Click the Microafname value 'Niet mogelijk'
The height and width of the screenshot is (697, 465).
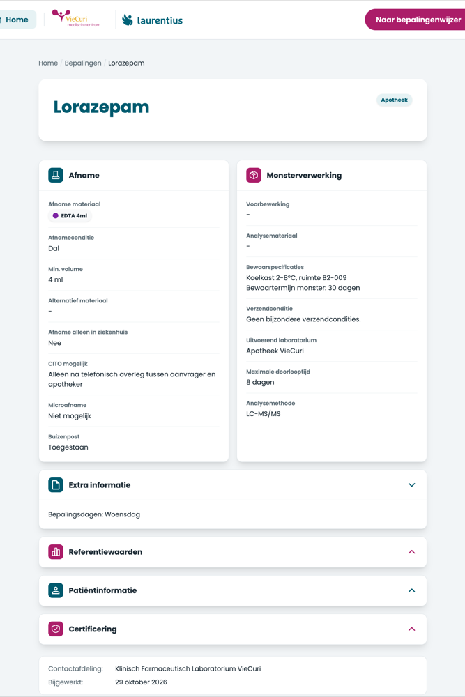click(70, 416)
